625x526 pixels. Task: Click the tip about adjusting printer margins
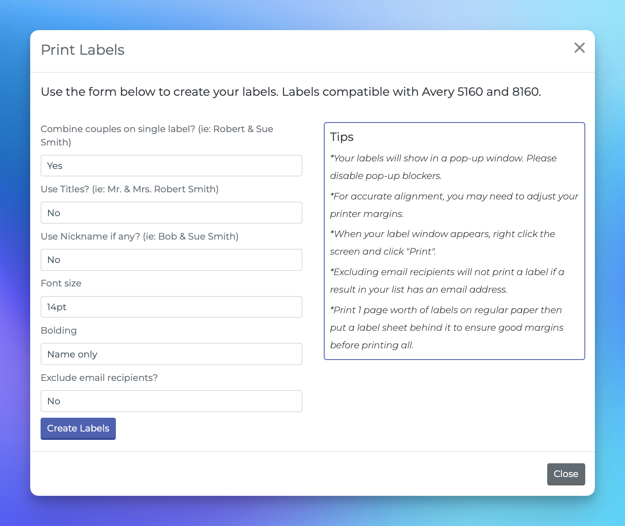(454, 205)
